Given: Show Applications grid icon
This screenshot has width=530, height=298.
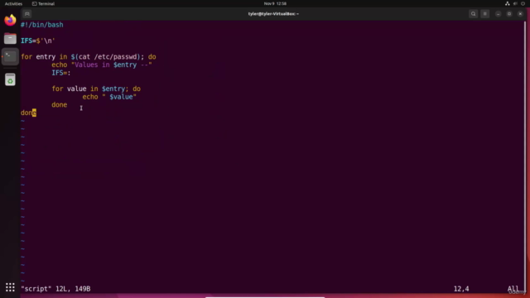Looking at the screenshot, I should 10,287.
